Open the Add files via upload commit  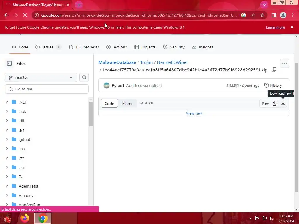click(x=144, y=85)
